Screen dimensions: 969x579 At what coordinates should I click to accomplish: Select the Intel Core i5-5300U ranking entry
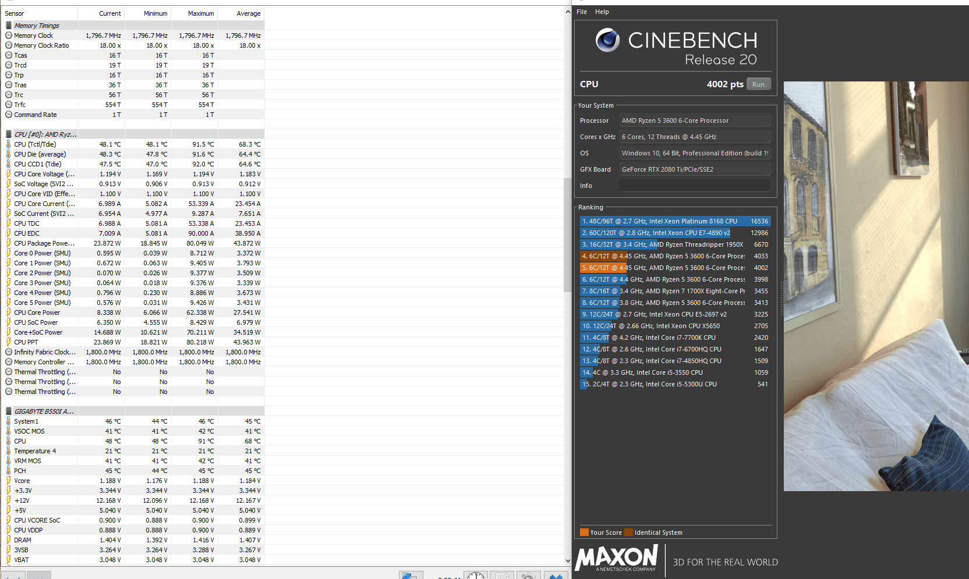676,384
